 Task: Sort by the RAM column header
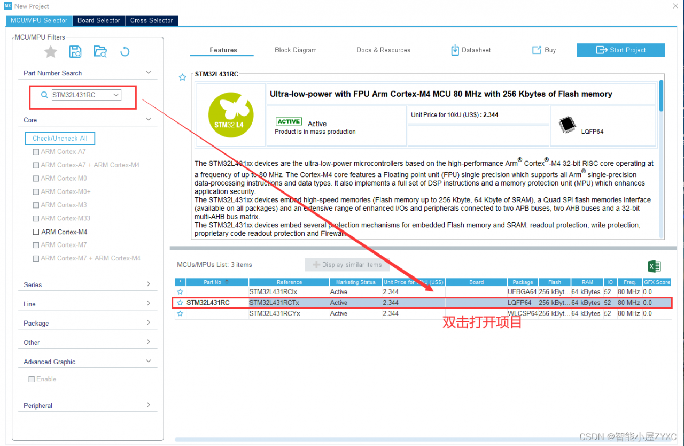pyautogui.click(x=587, y=282)
